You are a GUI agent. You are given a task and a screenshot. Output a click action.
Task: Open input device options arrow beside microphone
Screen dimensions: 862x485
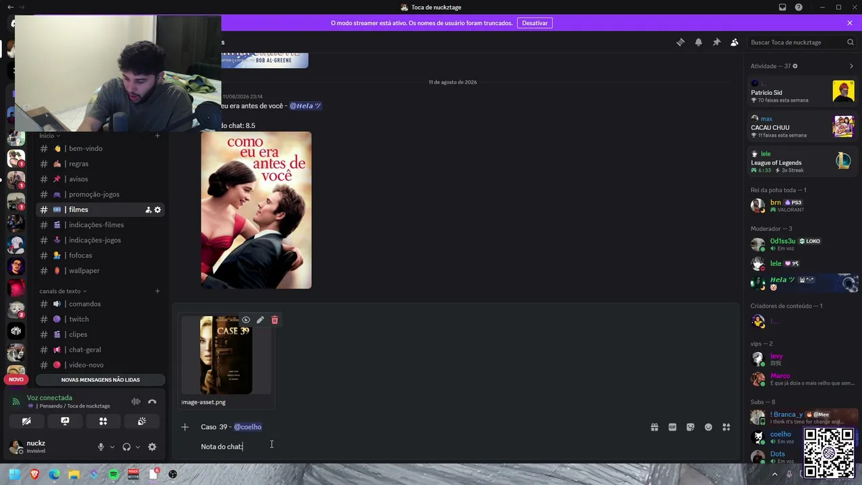(x=112, y=447)
